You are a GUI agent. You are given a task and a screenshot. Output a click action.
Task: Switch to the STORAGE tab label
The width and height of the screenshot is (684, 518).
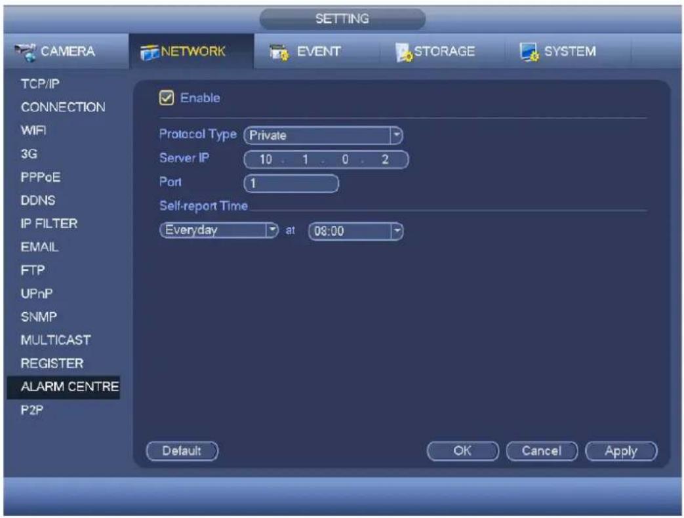point(444,51)
